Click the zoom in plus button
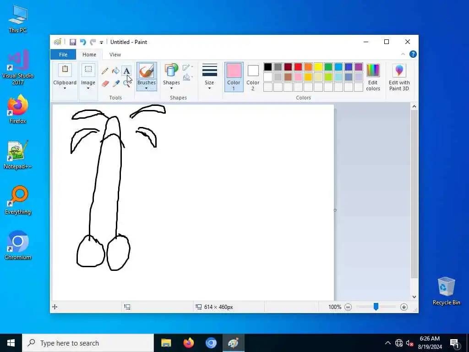The width and height of the screenshot is (469, 352). pyautogui.click(x=404, y=307)
